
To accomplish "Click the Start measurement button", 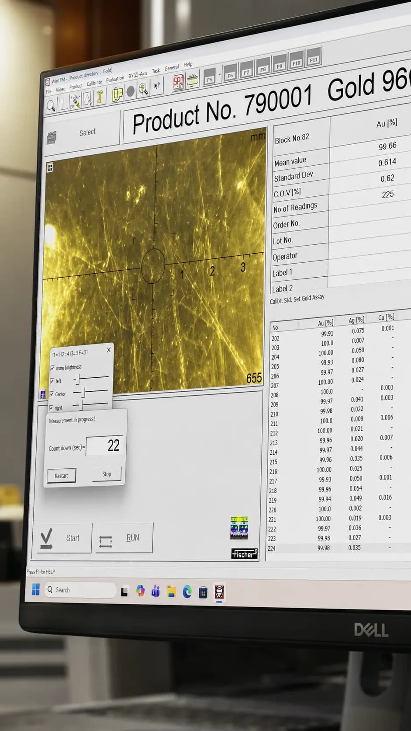I will [x=64, y=539].
